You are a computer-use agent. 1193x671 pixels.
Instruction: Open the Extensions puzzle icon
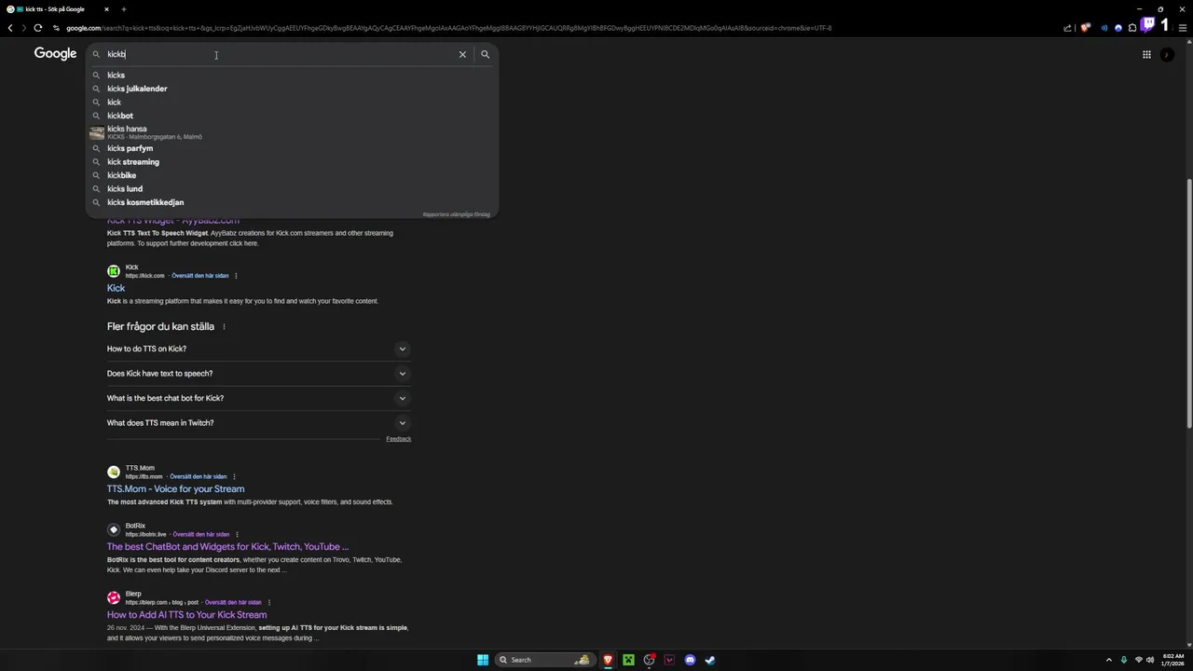1132,28
